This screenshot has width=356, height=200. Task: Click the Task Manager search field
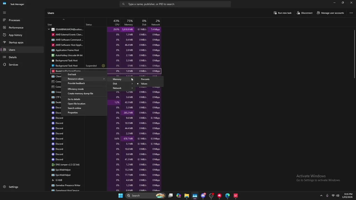(x=175, y=4)
